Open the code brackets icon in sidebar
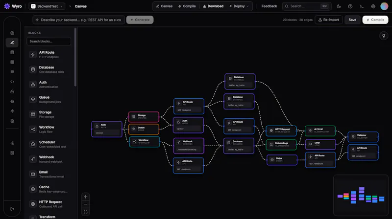392x219 pixels. (12, 82)
